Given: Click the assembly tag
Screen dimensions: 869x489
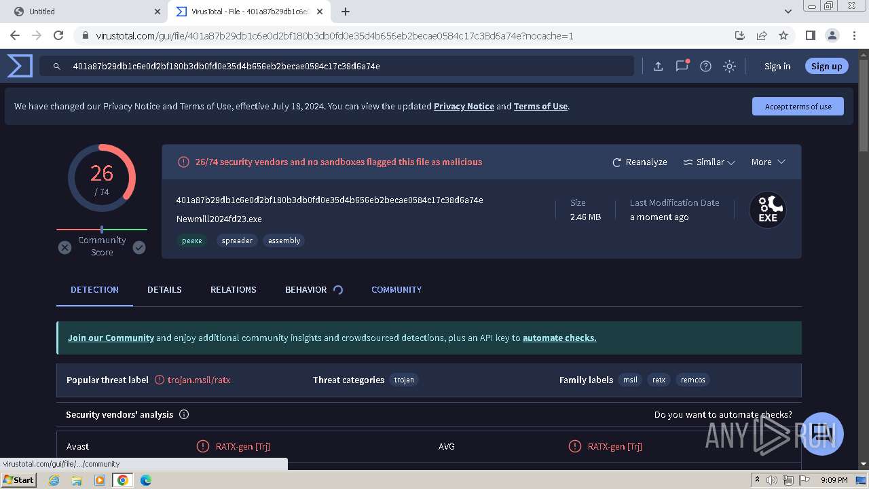Looking at the screenshot, I should pos(284,240).
